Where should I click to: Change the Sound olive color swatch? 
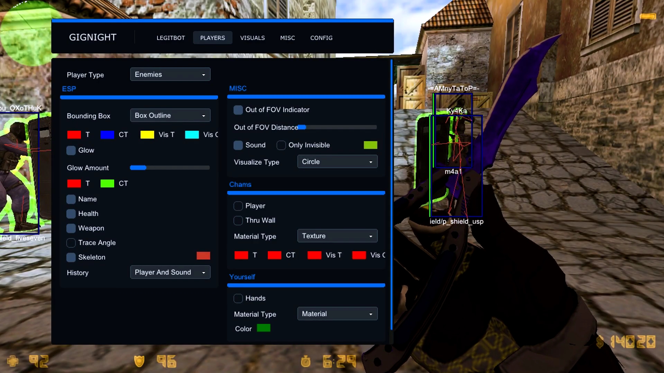371,145
